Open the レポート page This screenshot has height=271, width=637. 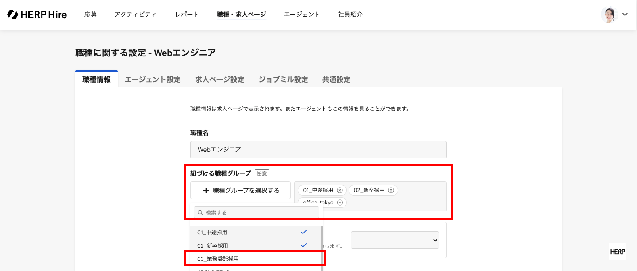tap(187, 15)
